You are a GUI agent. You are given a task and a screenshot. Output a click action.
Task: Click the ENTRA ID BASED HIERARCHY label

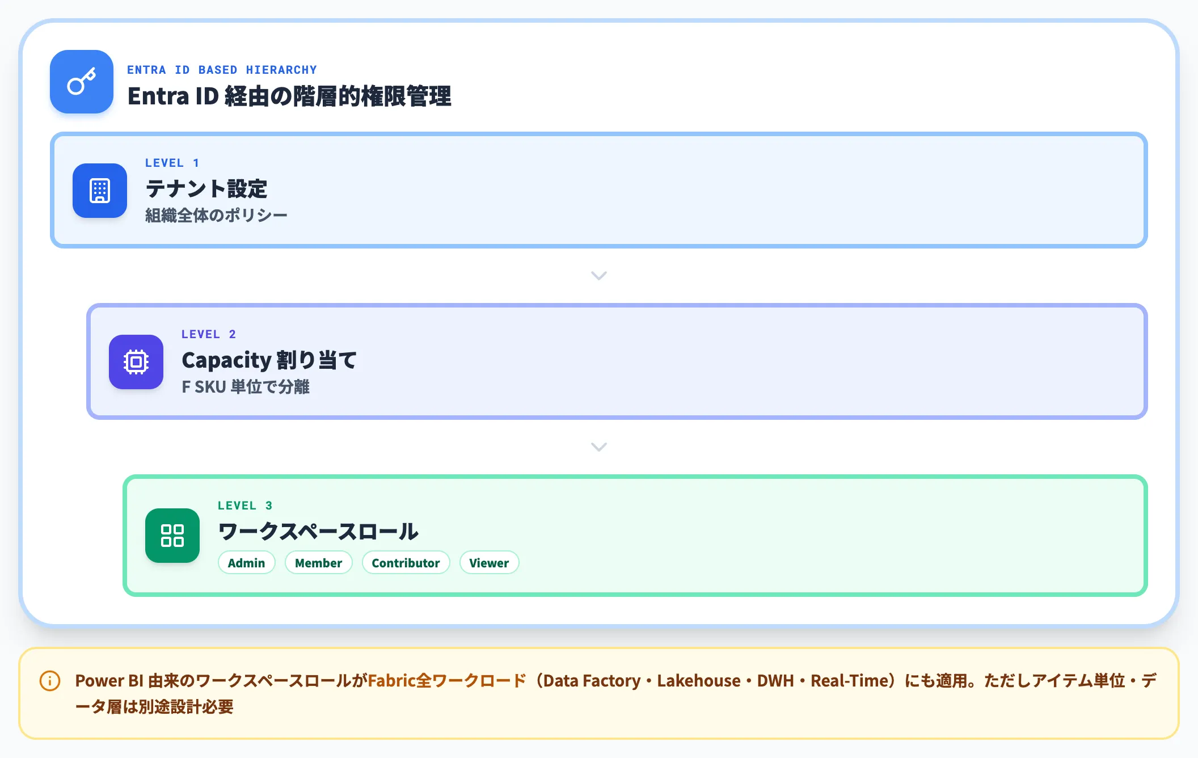tap(222, 70)
